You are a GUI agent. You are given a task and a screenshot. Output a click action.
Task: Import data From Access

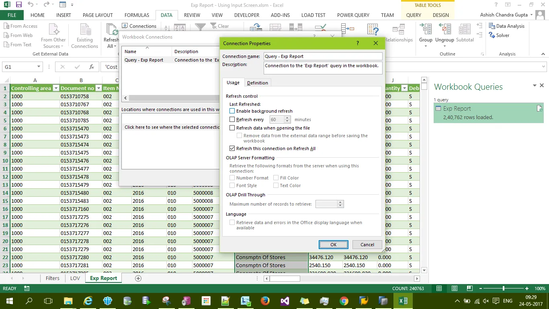point(20,26)
